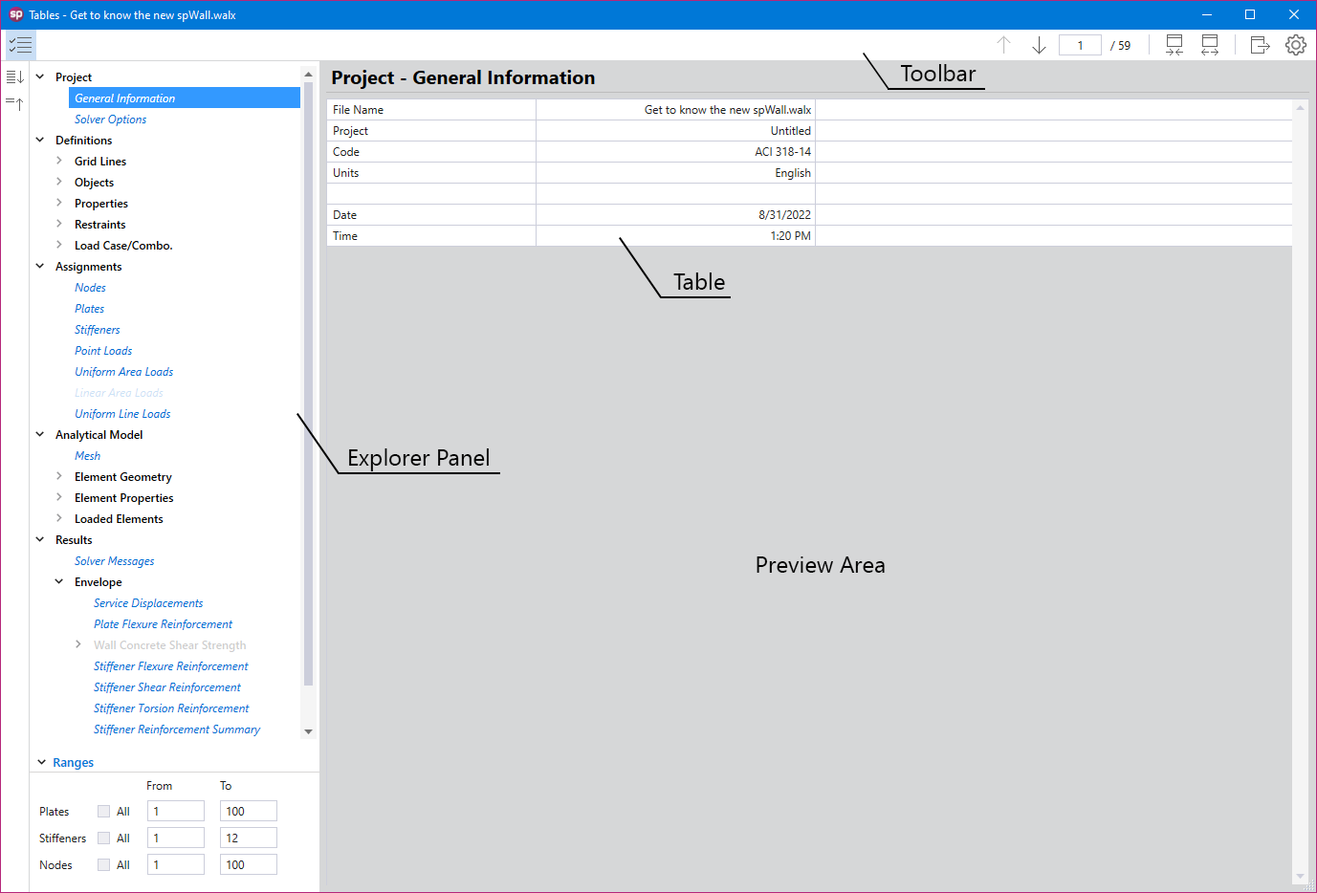Image resolution: width=1317 pixels, height=893 pixels.
Task: Expand the Grid Lines node
Action: point(59,161)
